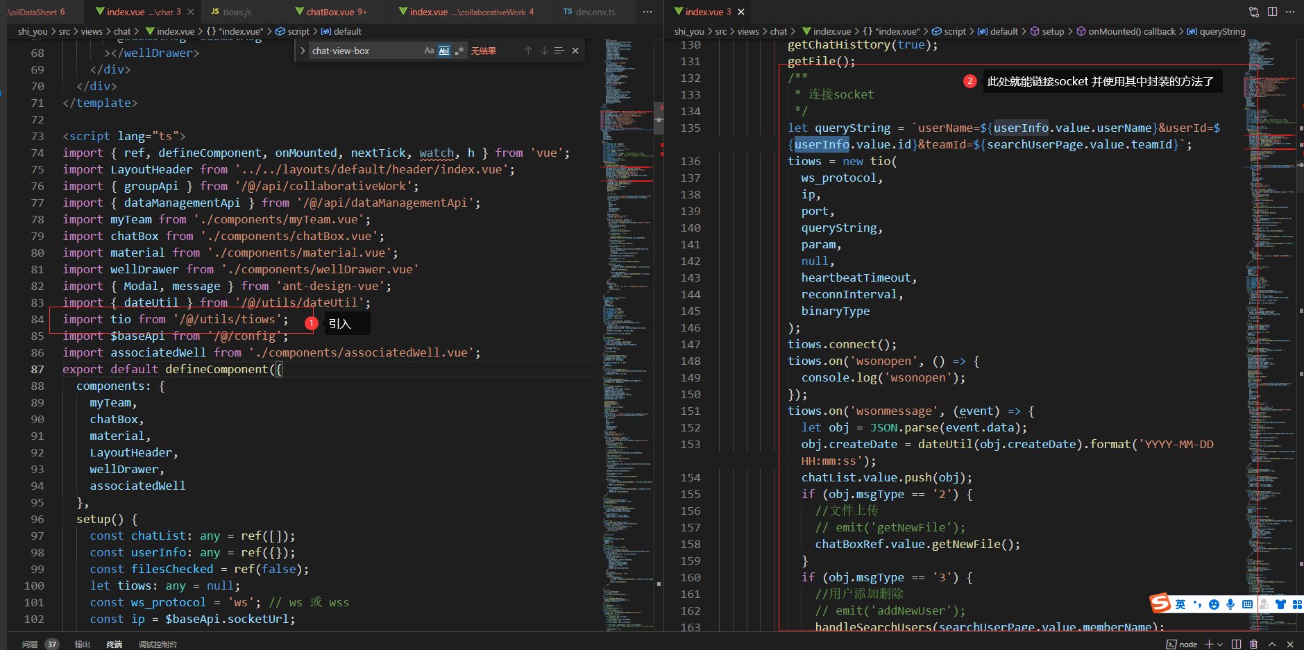Open new terminal profile dropdown arrow
This screenshot has width=1304, height=650.
(1220, 644)
